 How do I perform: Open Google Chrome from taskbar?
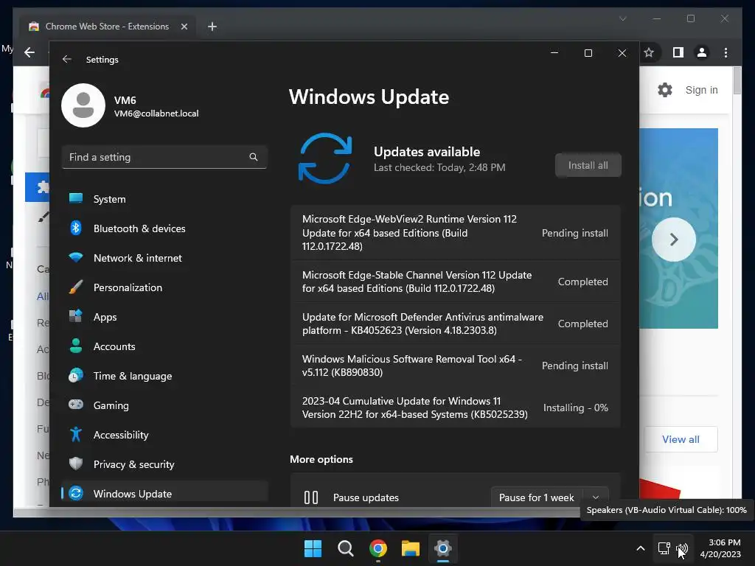pyautogui.click(x=378, y=548)
